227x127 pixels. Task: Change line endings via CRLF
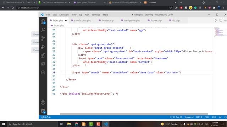tap(207, 117)
